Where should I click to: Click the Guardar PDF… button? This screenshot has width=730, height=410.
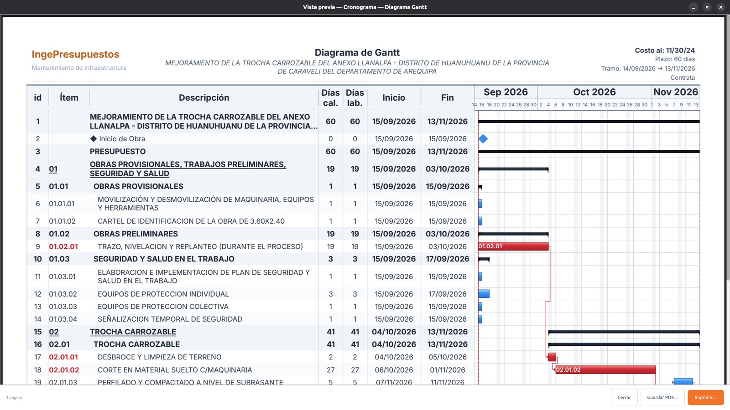point(662,397)
